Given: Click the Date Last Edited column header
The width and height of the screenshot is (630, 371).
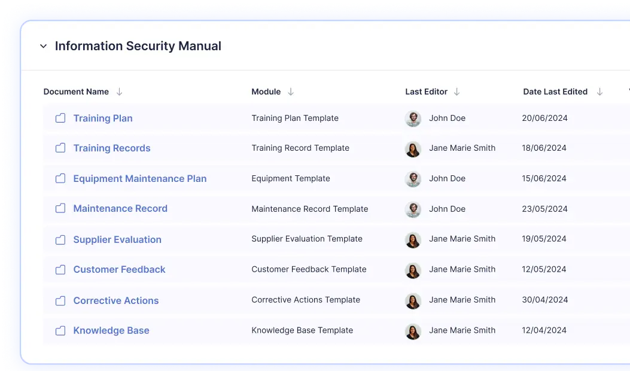Looking at the screenshot, I should pyautogui.click(x=555, y=92).
